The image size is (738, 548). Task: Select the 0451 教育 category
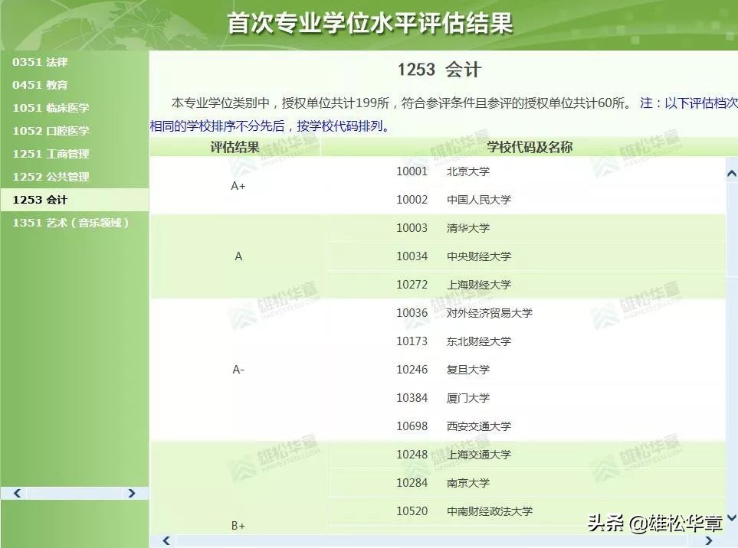[x=39, y=85]
